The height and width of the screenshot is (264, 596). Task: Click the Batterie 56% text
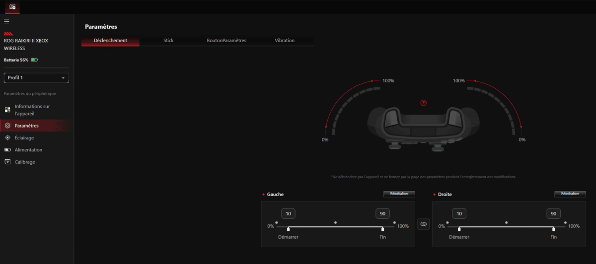(x=16, y=60)
